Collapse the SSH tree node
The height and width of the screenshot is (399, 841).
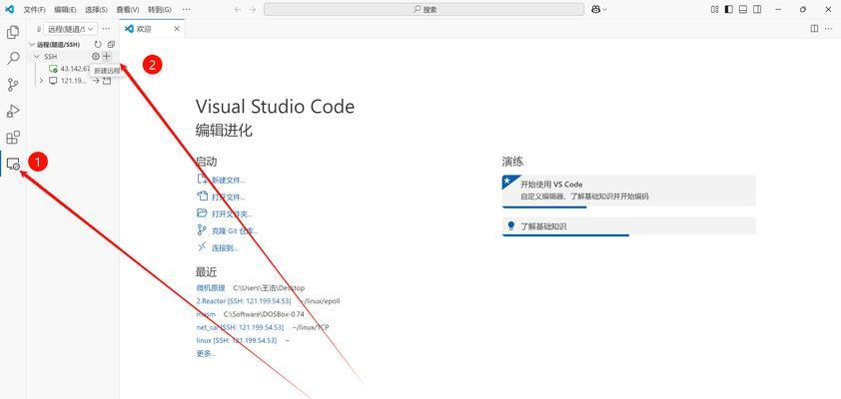(x=37, y=56)
